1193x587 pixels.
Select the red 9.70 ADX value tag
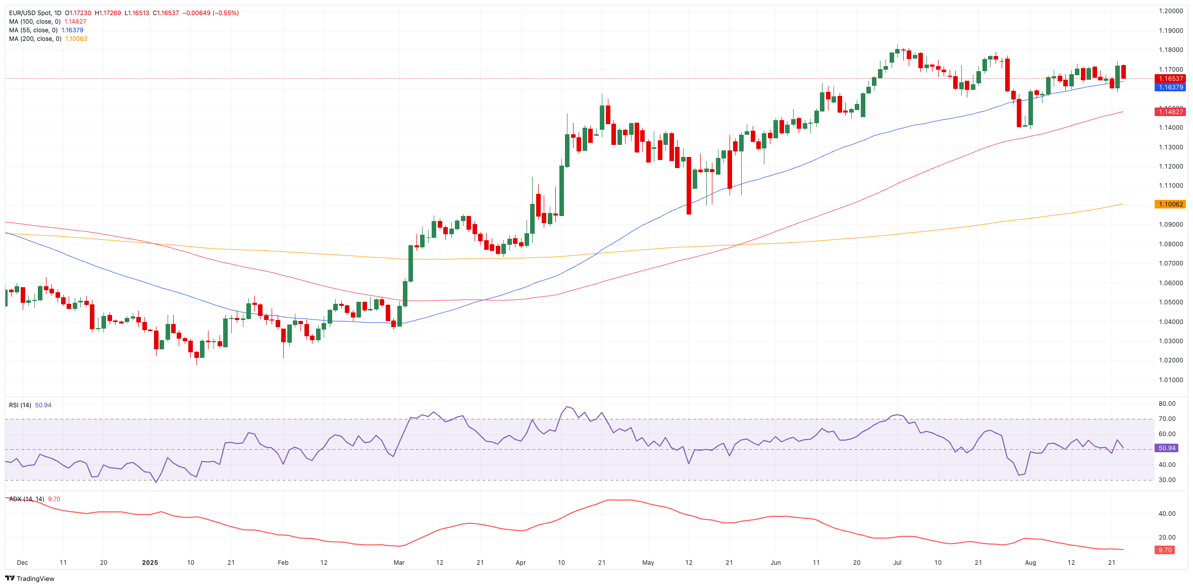click(x=1165, y=550)
